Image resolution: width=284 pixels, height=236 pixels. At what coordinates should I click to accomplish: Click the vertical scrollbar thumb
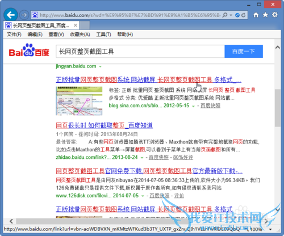click(x=278, y=108)
